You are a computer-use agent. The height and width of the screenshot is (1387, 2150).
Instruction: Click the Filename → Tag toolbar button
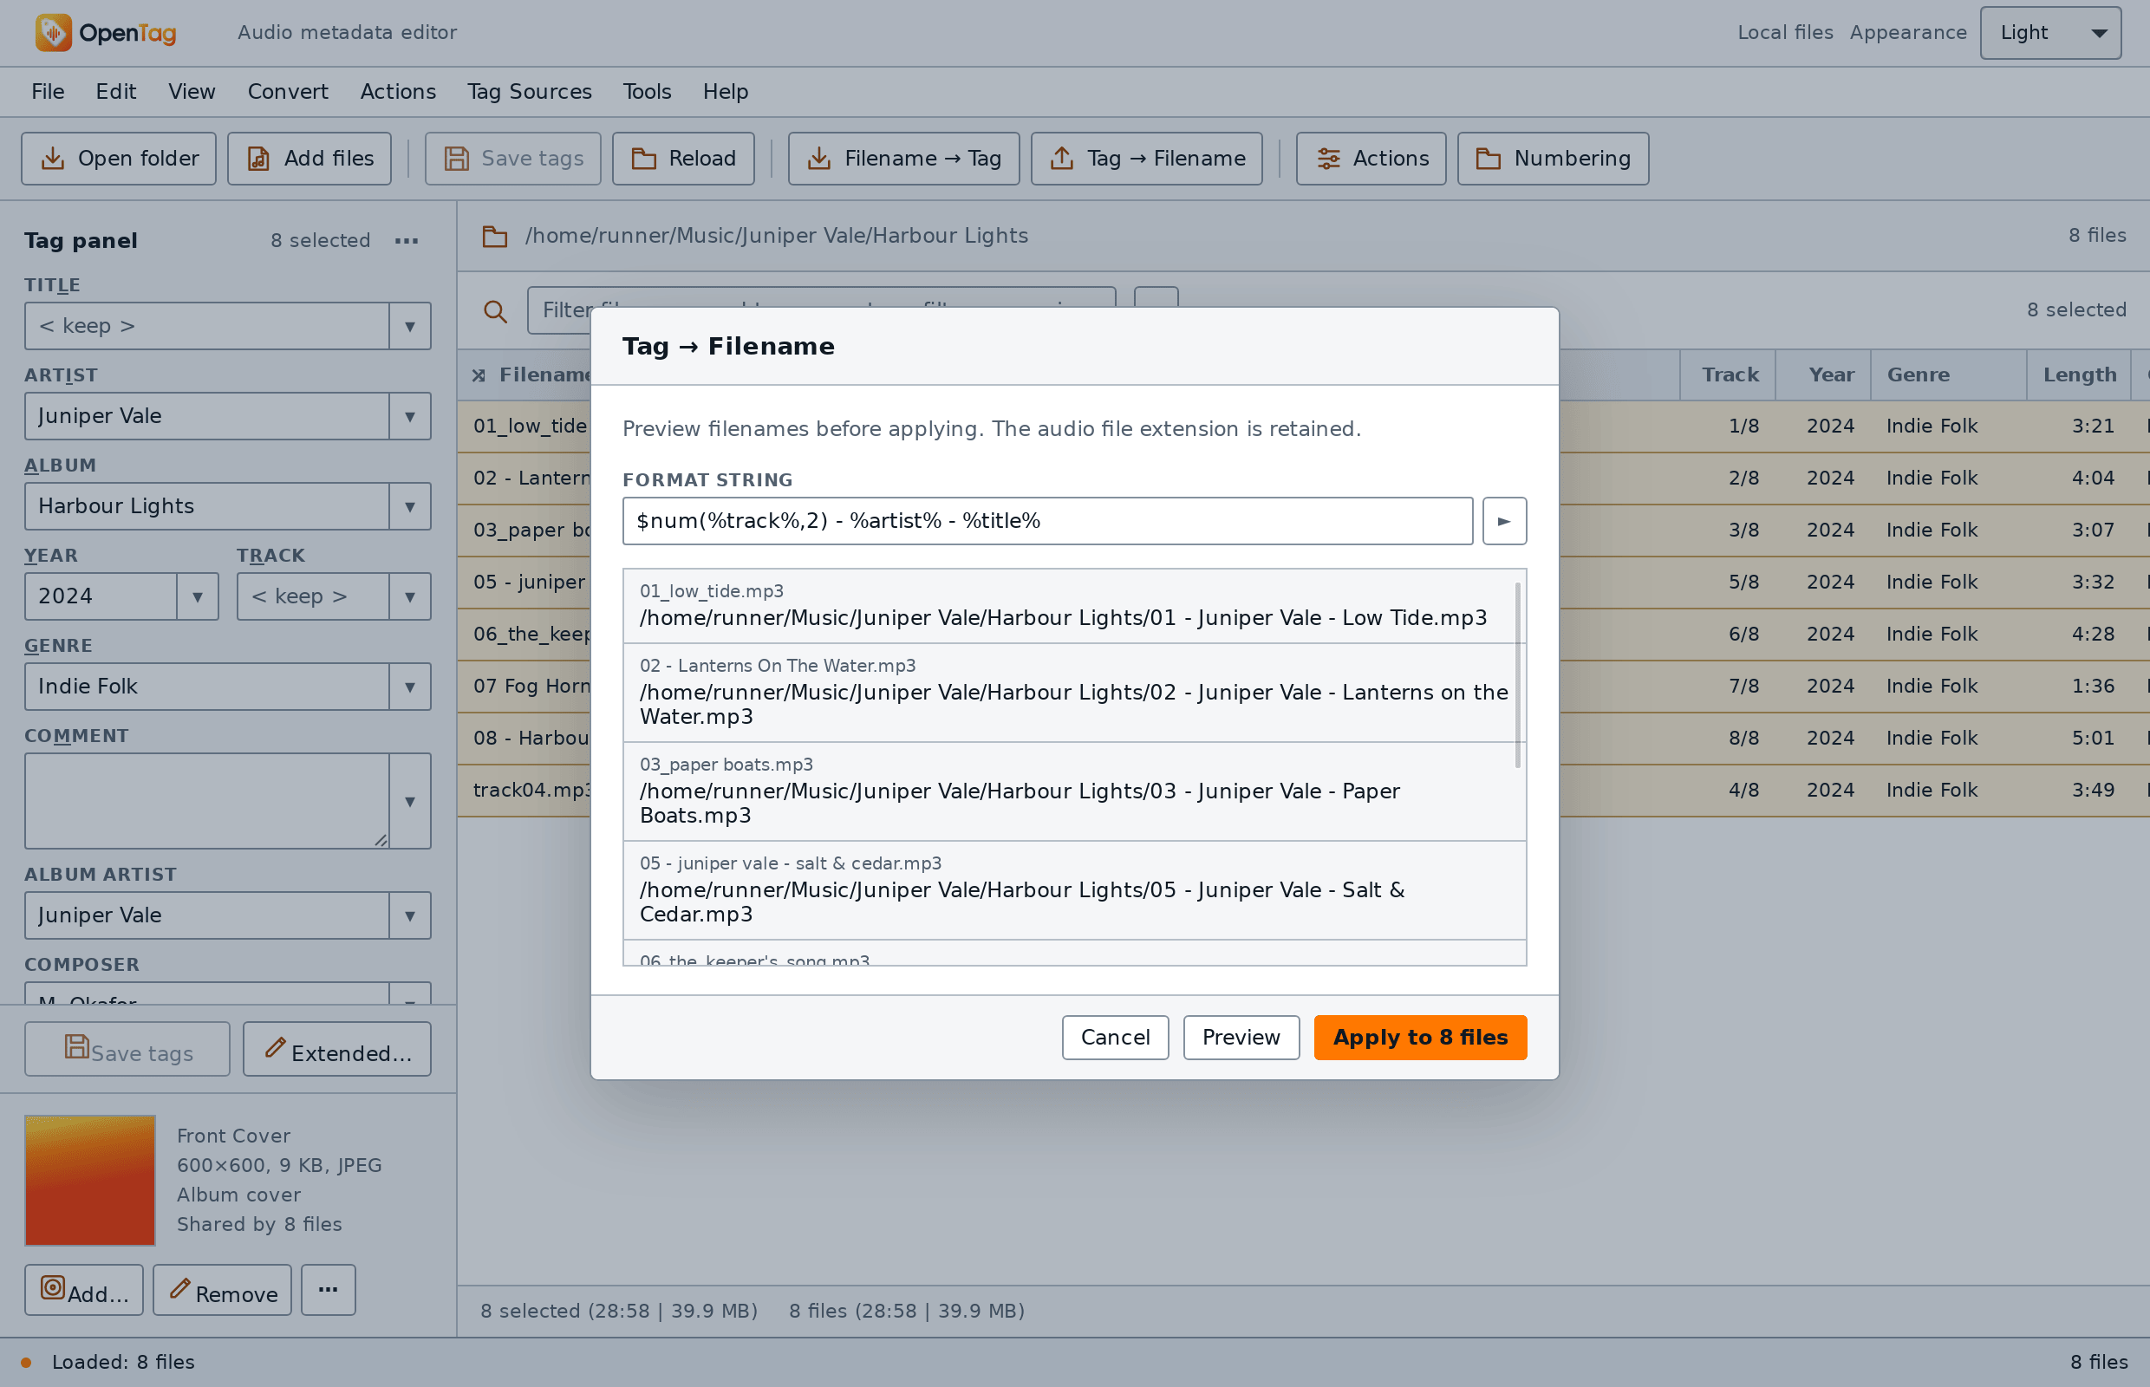[902, 159]
